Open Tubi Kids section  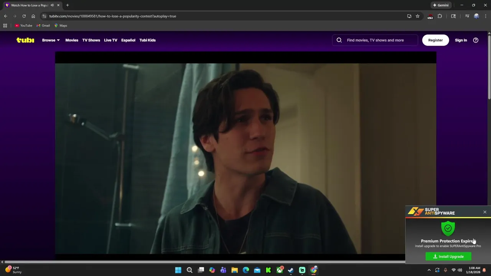147,40
